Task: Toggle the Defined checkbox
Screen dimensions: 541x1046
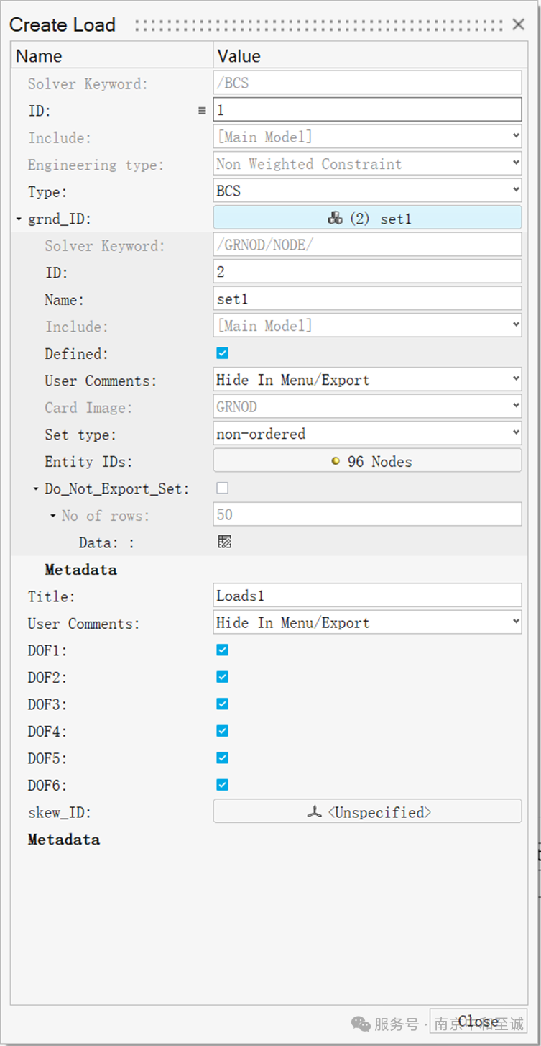Action: 223,353
